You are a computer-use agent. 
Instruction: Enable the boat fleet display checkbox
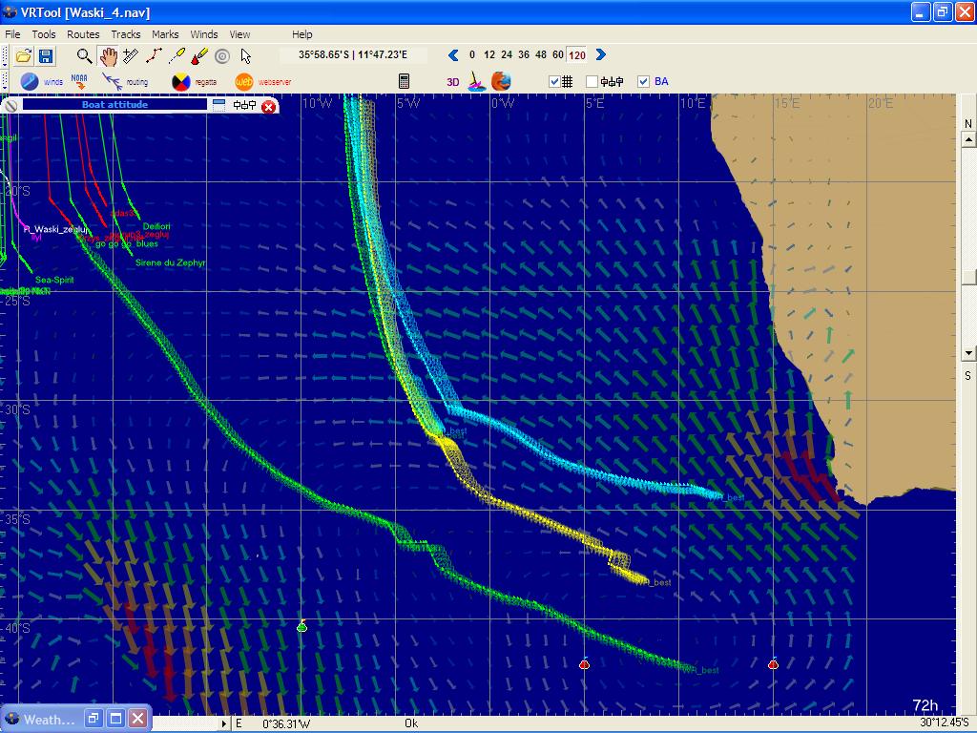[x=592, y=82]
